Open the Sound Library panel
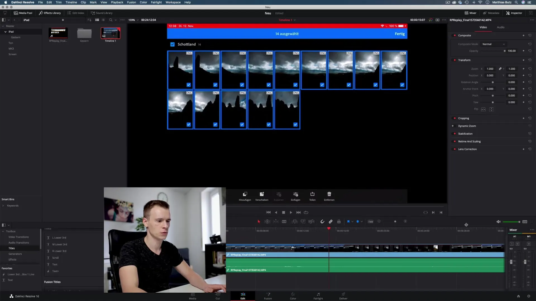This screenshot has height=301, width=536. tap(101, 13)
